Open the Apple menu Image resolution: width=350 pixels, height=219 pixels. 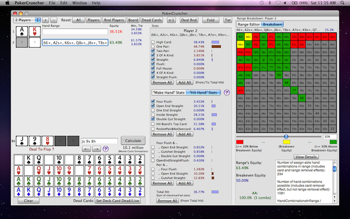pos(7,3)
